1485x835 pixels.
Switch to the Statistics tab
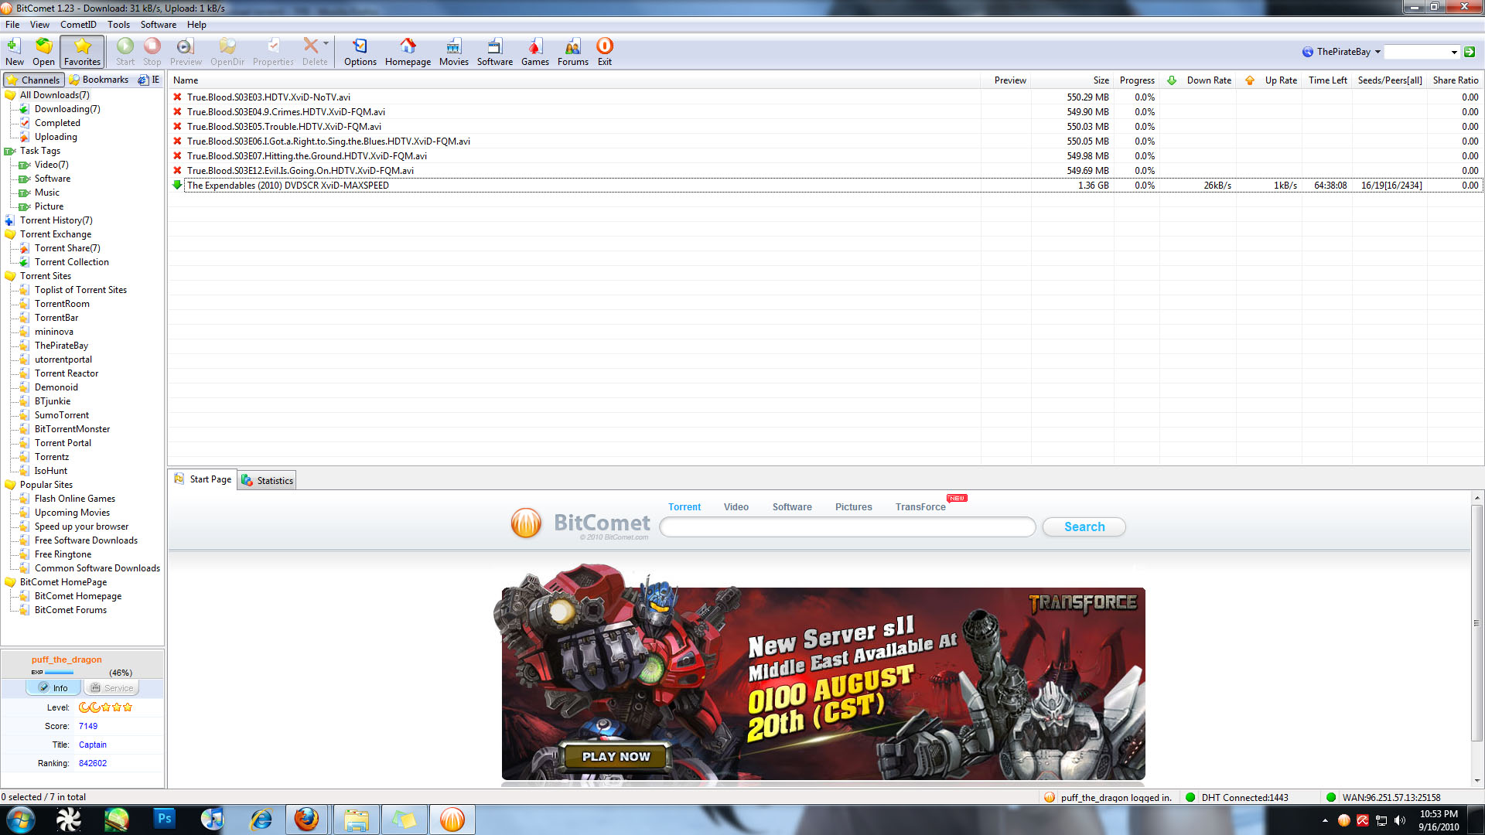pyautogui.click(x=267, y=480)
